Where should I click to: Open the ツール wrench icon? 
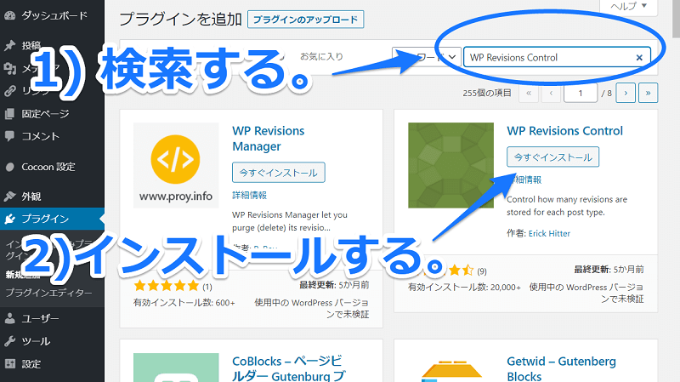9,341
